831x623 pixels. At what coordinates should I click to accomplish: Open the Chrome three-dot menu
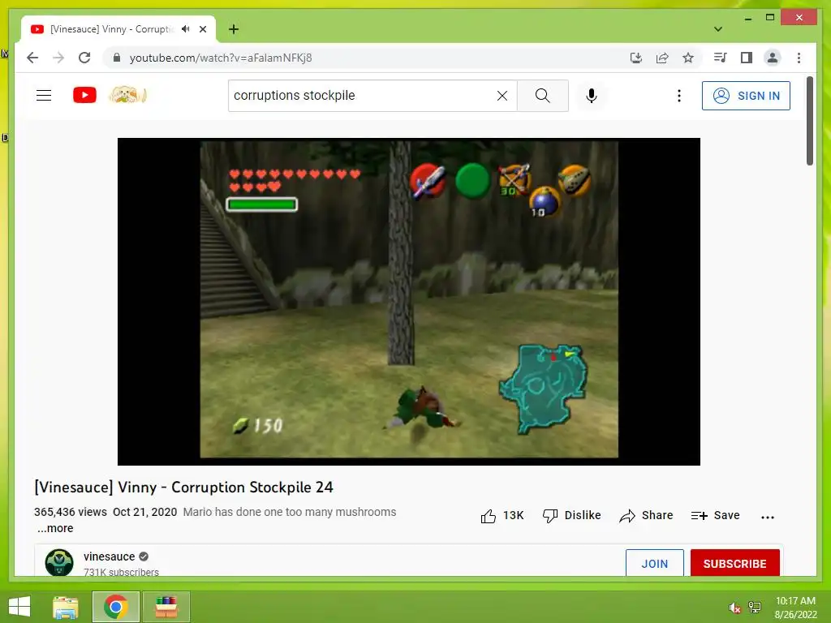(x=799, y=58)
